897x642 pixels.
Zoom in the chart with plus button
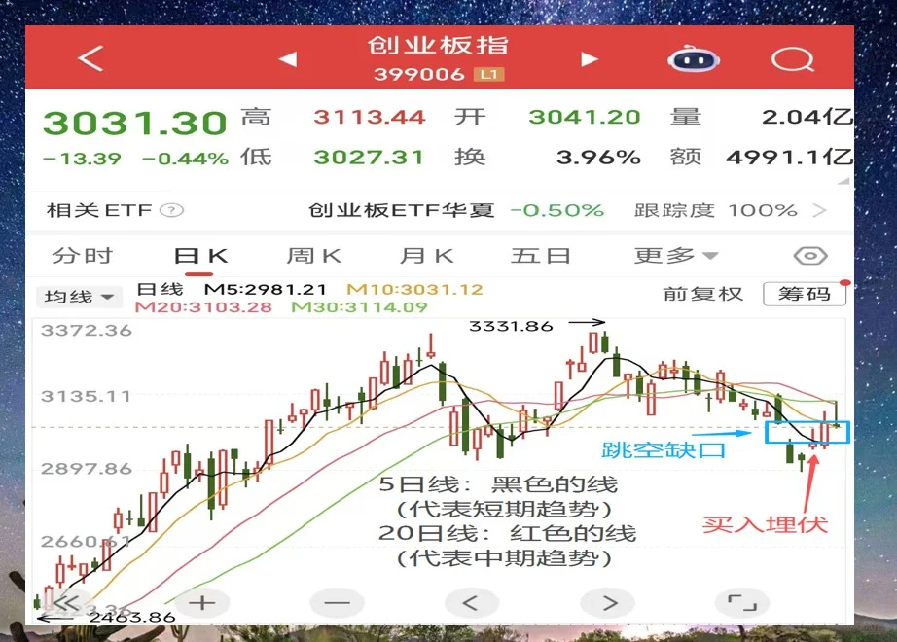tap(202, 603)
